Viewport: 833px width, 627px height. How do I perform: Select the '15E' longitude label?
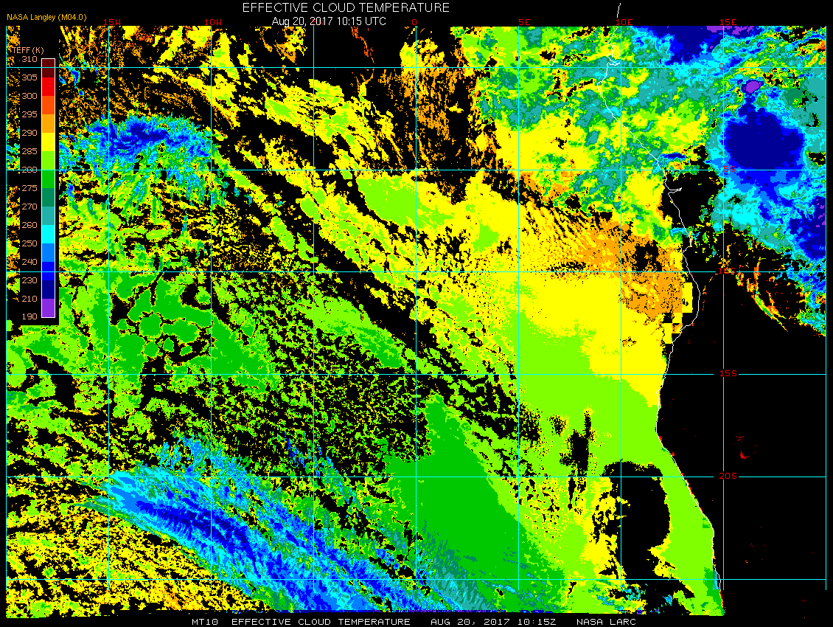tap(728, 22)
